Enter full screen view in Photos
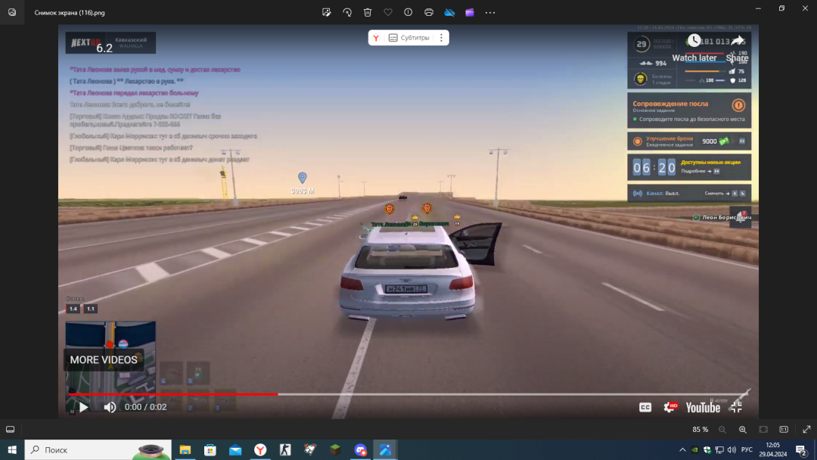 click(x=806, y=430)
